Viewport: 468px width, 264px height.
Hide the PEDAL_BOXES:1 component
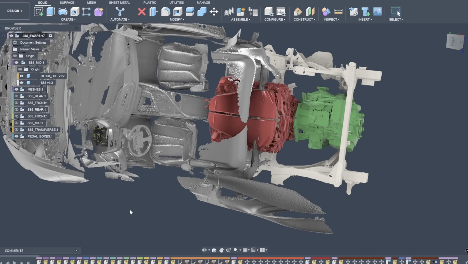click(x=17, y=136)
